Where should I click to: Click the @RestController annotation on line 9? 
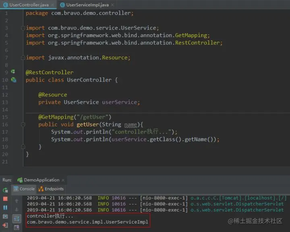50,72
